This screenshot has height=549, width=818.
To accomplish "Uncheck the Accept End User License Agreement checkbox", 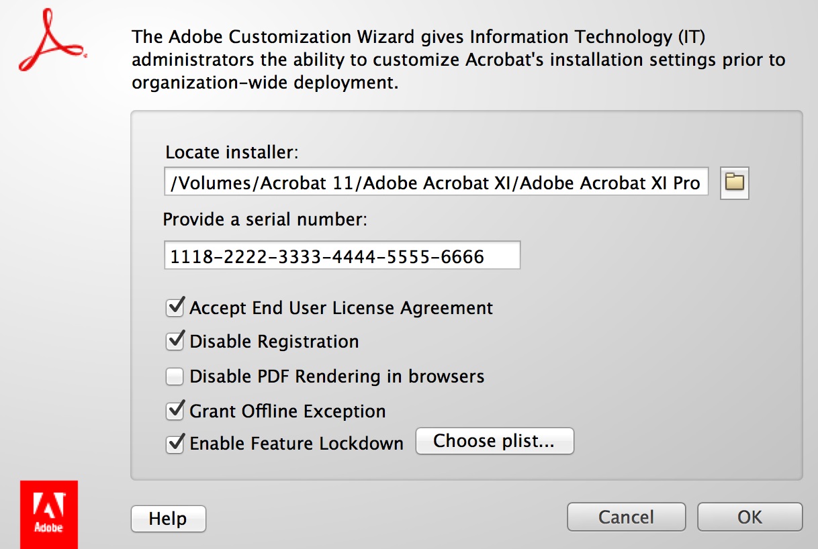I will (x=175, y=308).
